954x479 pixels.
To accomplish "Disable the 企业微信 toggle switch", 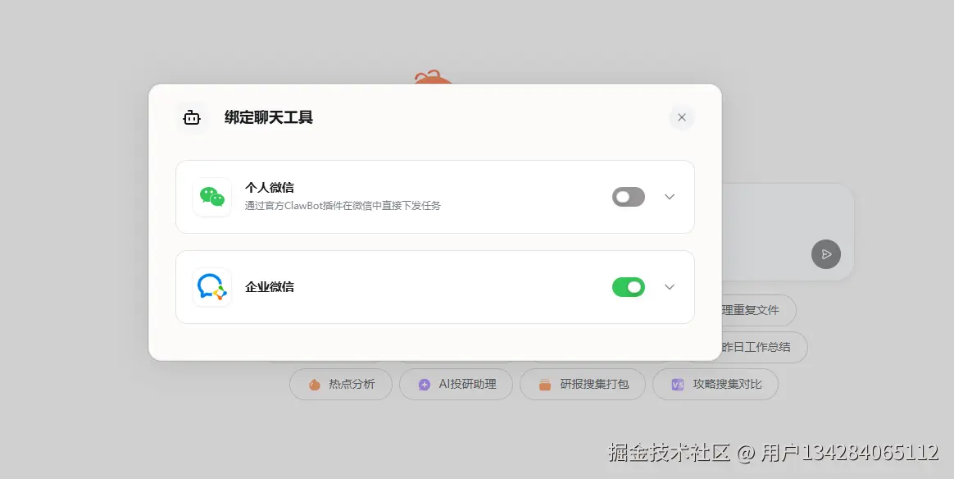I will tap(628, 287).
